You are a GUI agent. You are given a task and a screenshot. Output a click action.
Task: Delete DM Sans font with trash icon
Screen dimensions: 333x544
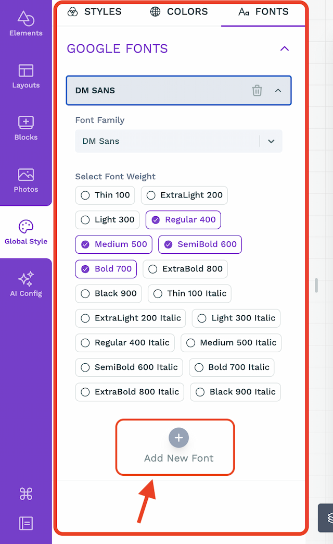coord(257,91)
